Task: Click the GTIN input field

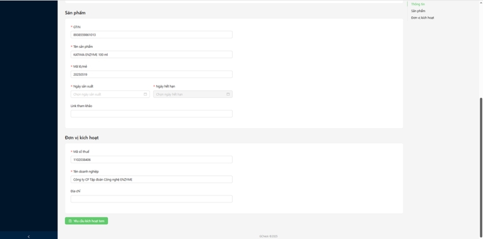Action: (x=152, y=35)
